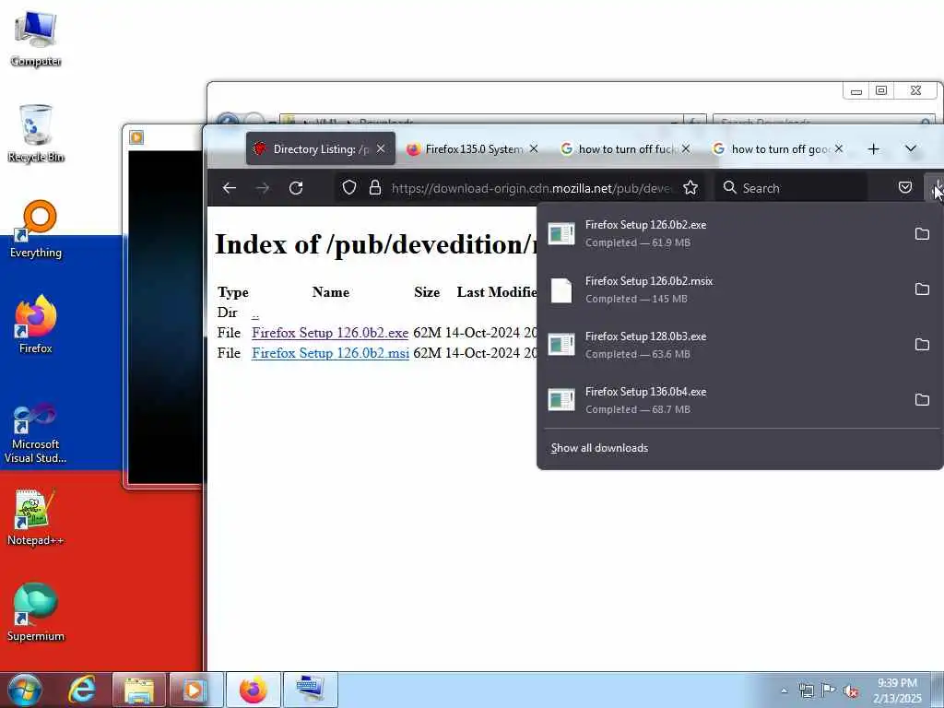Open the Computer desktop icon
The image size is (944, 708).
[36, 37]
